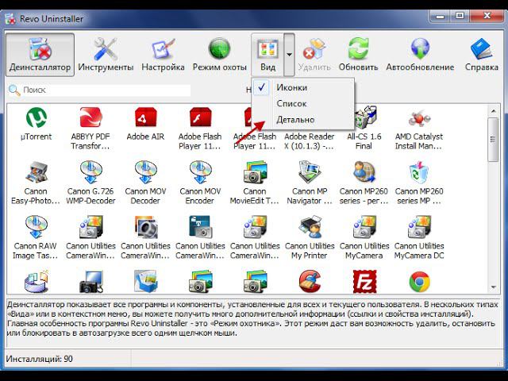Open the Инструменты tools section
The image size is (508, 381).
(x=106, y=55)
